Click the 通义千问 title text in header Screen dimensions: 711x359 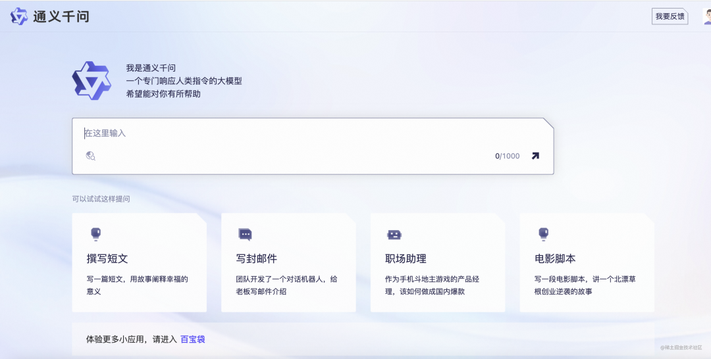pyautogui.click(x=61, y=16)
